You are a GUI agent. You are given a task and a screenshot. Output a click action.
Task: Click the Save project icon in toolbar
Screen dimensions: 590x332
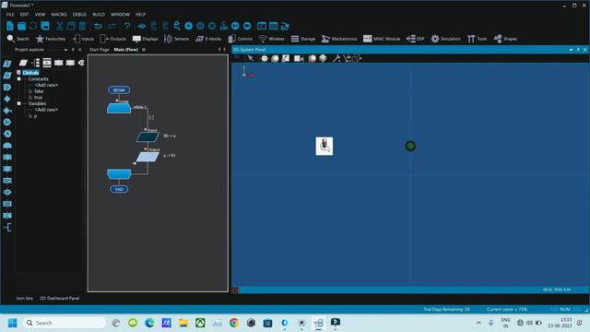(45, 26)
